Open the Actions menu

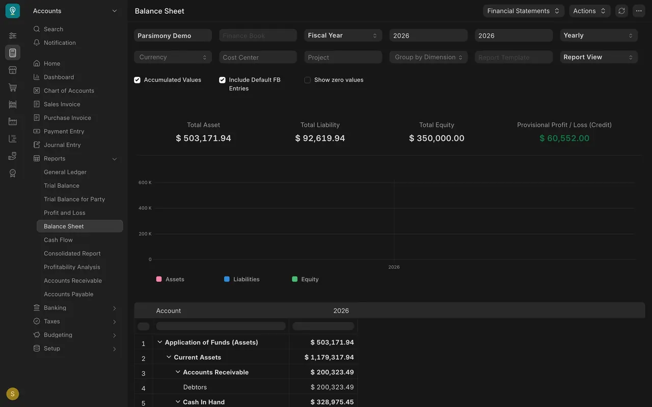589,11
